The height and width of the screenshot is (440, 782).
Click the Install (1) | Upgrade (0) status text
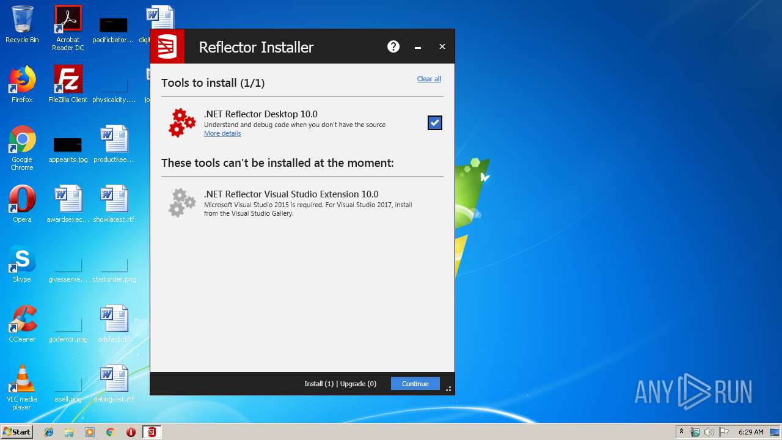coord(340,384)
